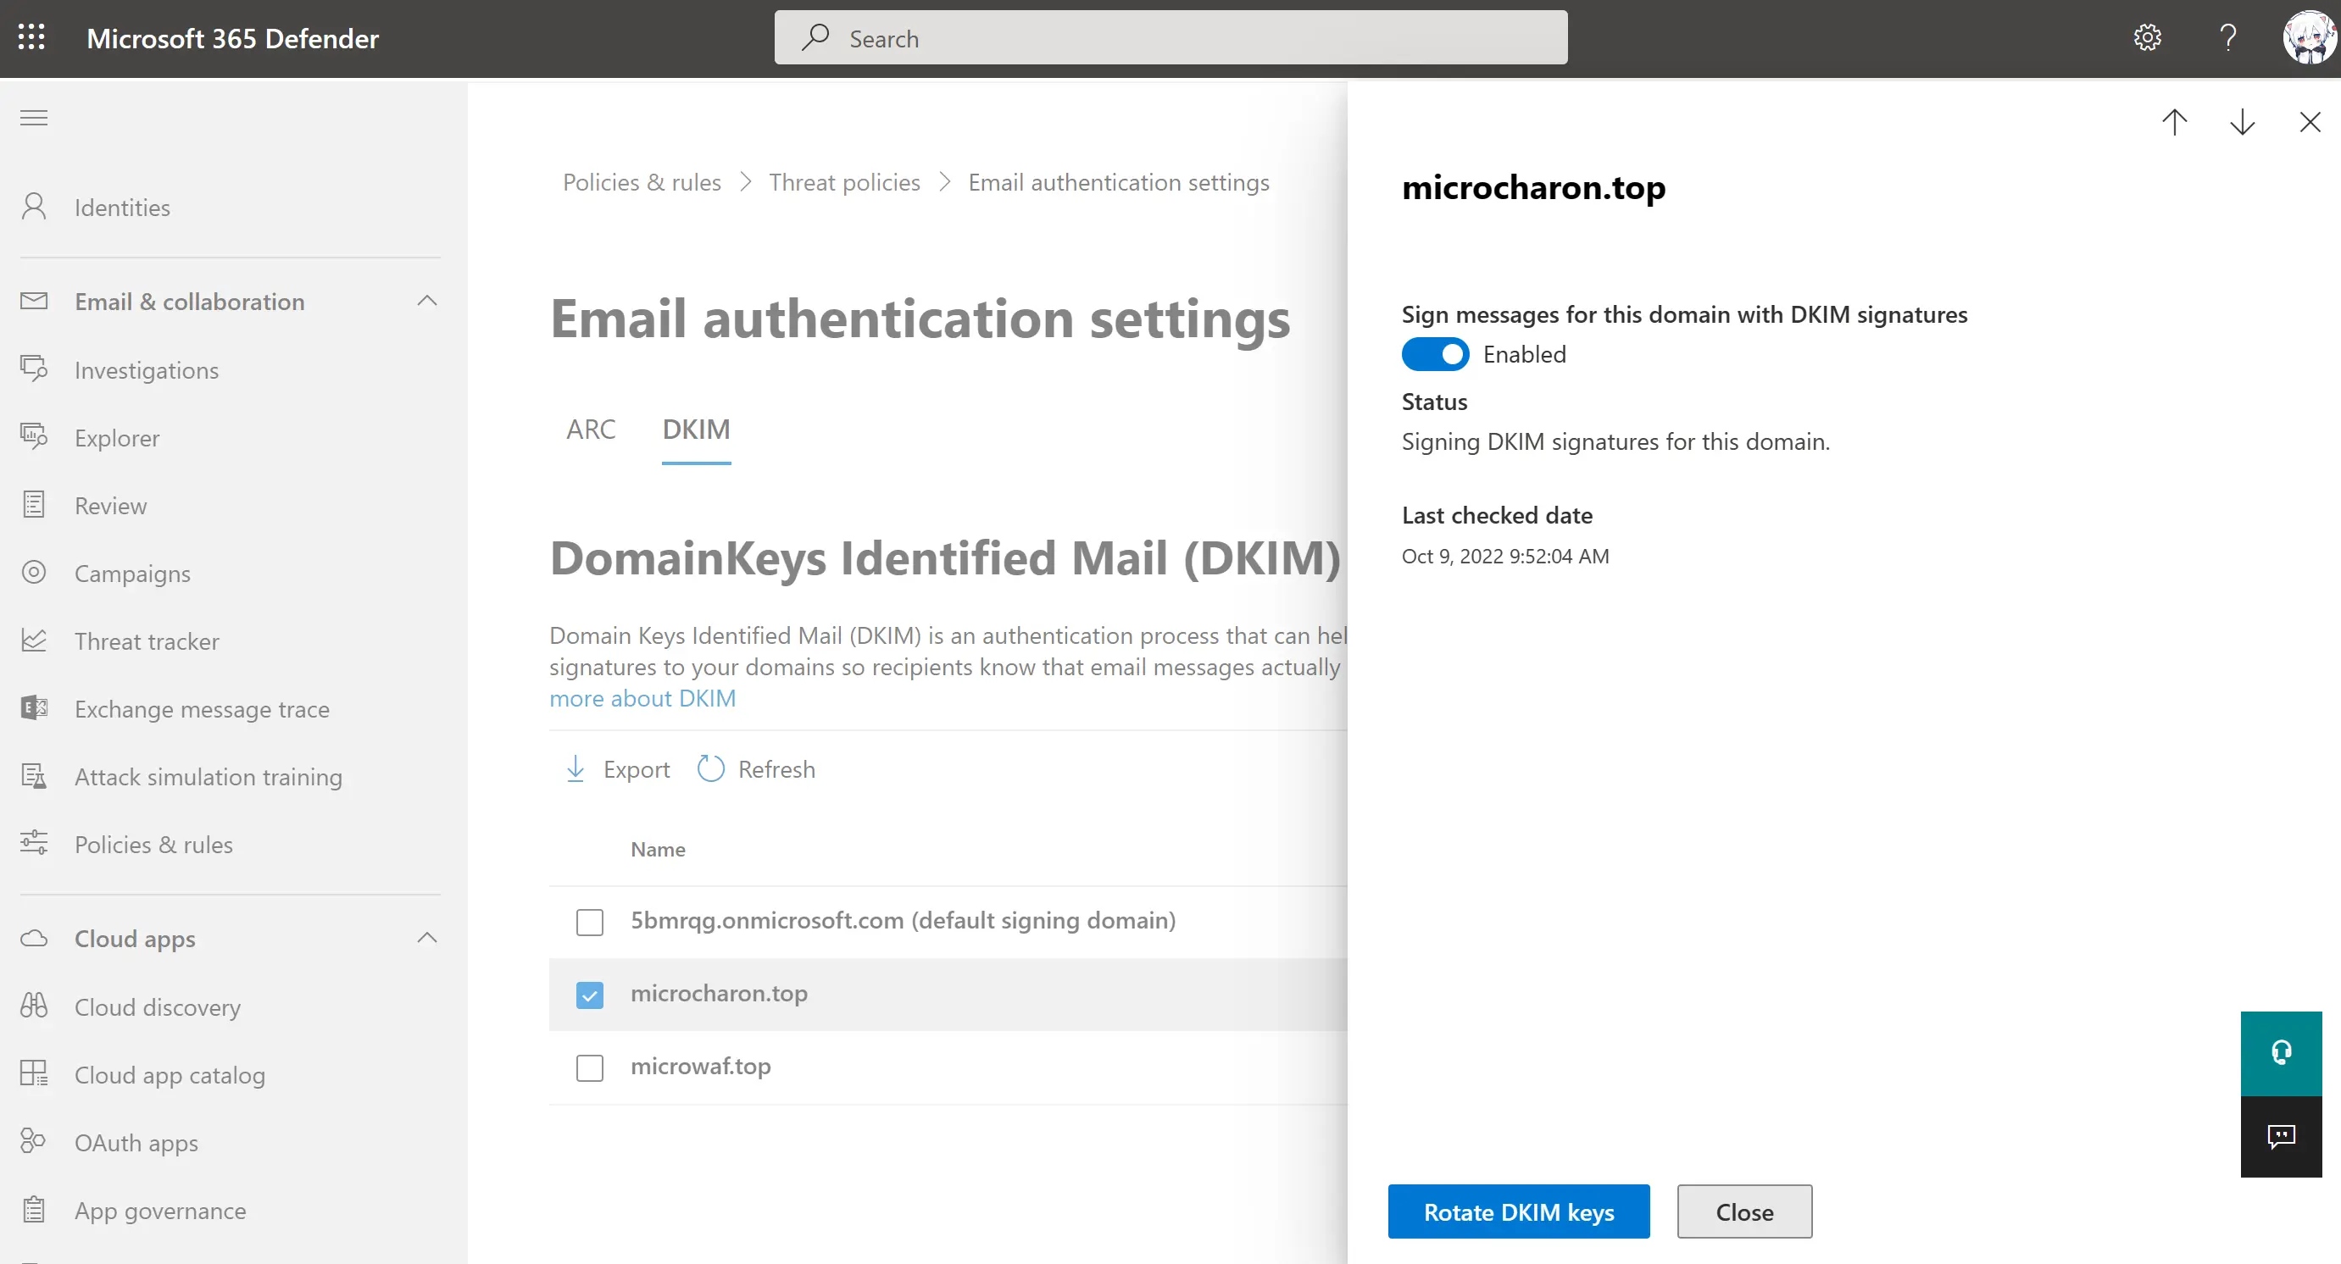Click the Export button
Image resolution: width=2341 pixels, height=1264 pixels.
tap(617, 769)
